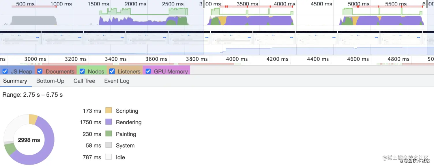
Task: Open the Call Tree tab
Action: [x=84, y=81]
